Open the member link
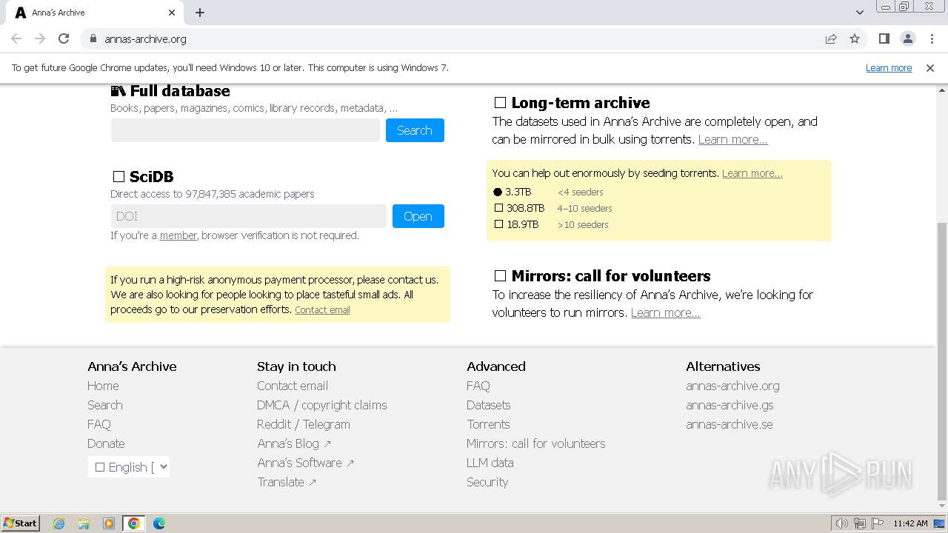Image resolution: width=948 pixels, height=533 pixels. point(178,235)
